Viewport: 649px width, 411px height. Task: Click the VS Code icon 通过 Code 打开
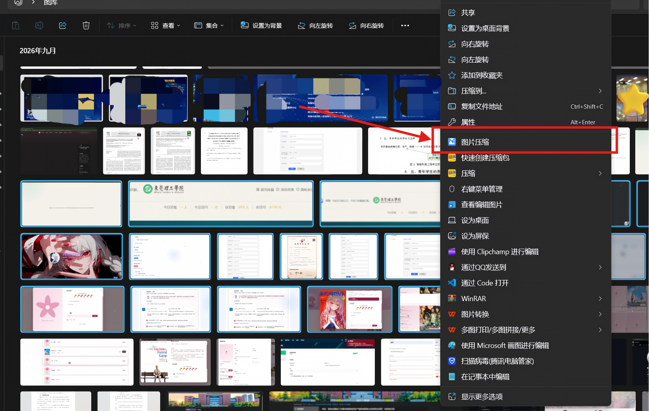point(452,283)
